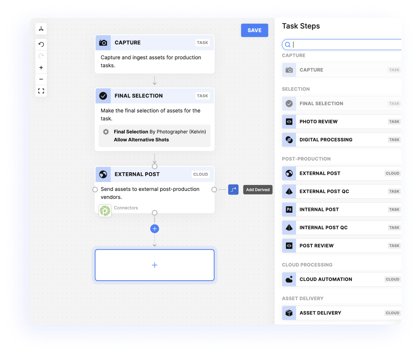
Task: Toggle the checkmark on FINAL SELECTION node
Action: coord(103,96)
